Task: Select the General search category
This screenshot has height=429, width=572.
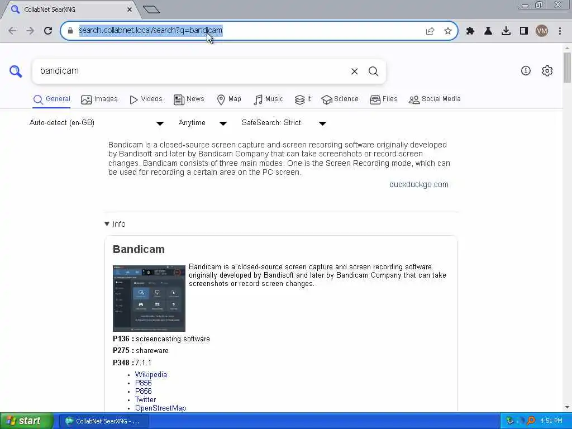Action: tap(52, 99)
